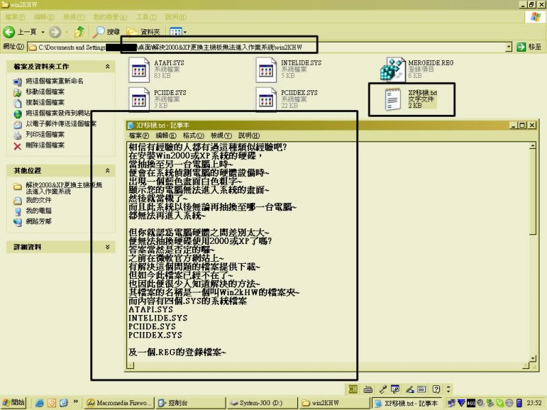Screen dimensions: 547x410
Task: Go up one folder level
Action: 79,32
